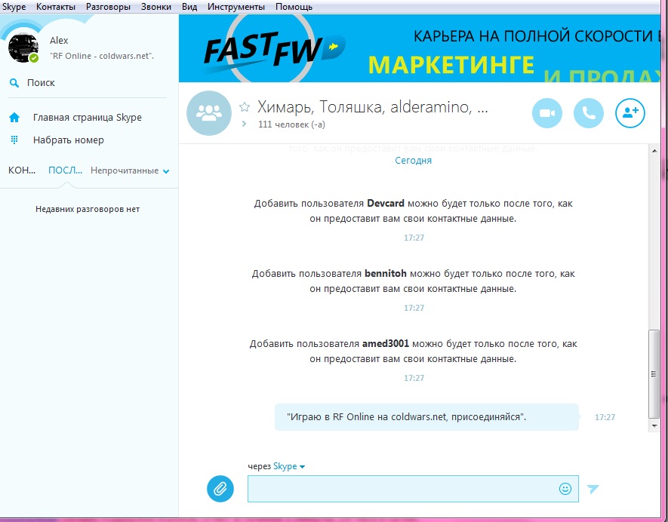Viewport: 668px width, 522px height.
Task: Change status via the green online badge
Action: click(34, 58)
